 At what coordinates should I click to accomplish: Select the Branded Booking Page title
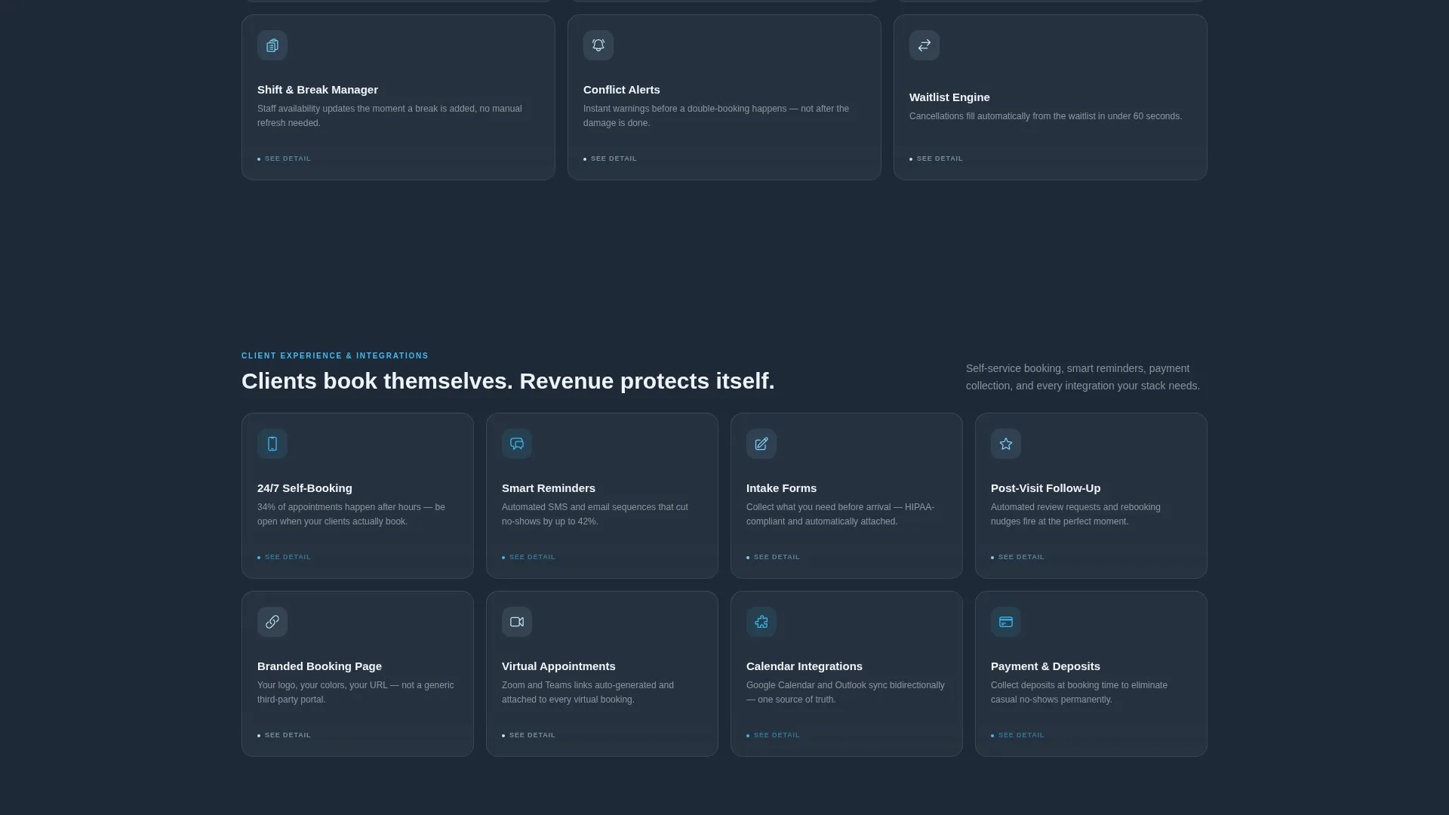pyautogui.click(x=319, y=666)
